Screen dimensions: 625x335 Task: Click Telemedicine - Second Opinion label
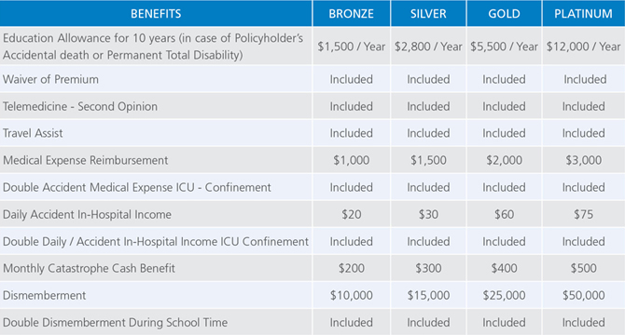[80, 106]
